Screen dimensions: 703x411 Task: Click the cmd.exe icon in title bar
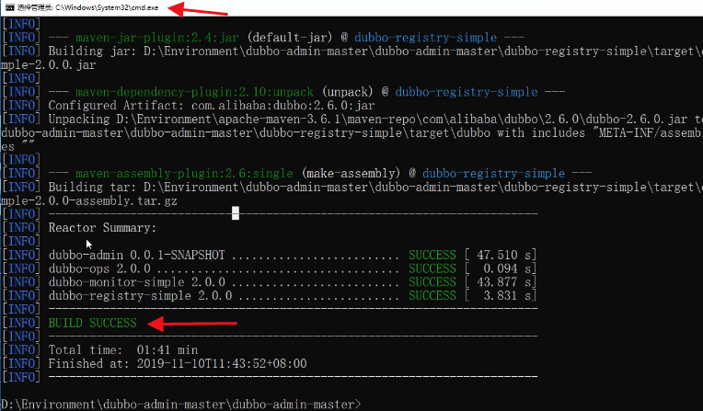point(10,7)
